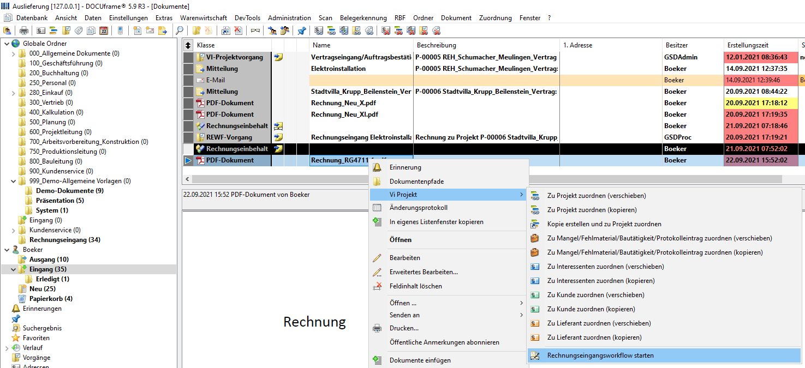
Task: Collapse the Globale Ordner tree node
Action: [x=7, y=44]
